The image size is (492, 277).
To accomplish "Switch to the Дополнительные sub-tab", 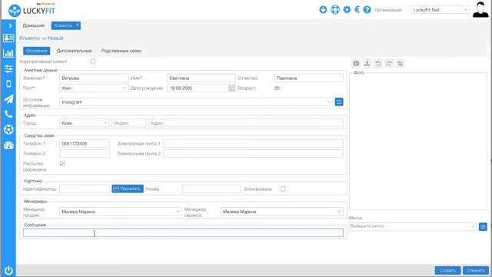I will coord(74,51).
